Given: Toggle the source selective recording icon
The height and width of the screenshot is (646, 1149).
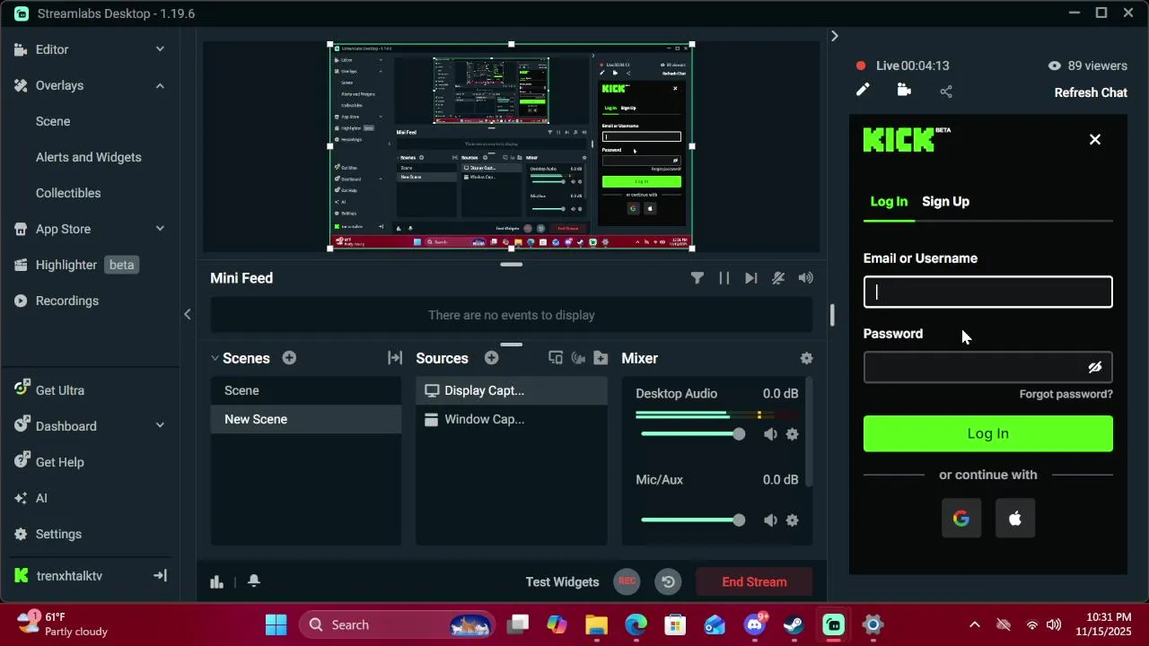Looking at the screenshot, I should tap(556, 358).
